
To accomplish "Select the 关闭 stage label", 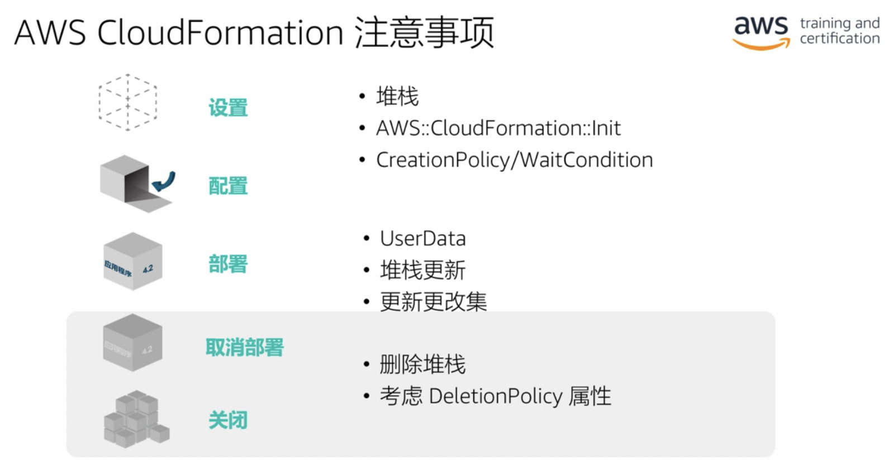I will pos(228,420).
